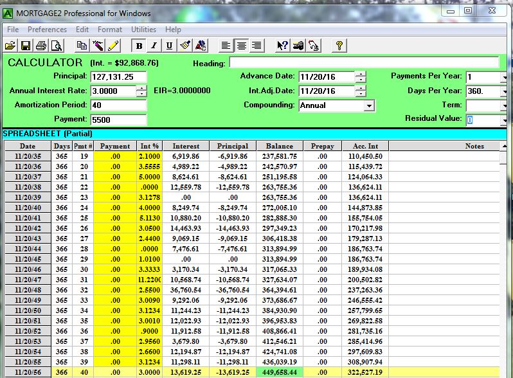Open Print Preview from the toolbar
Screen dimensions: 513x378
coord(57,46)
